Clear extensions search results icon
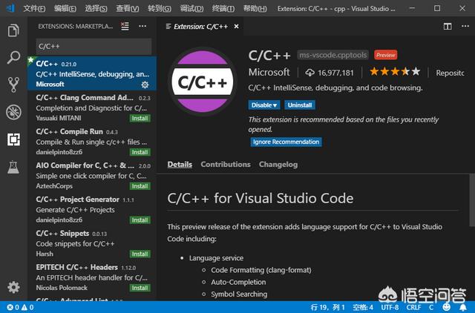Image resolution: width=475 pixels, height=313 pixels. point(125,27)
